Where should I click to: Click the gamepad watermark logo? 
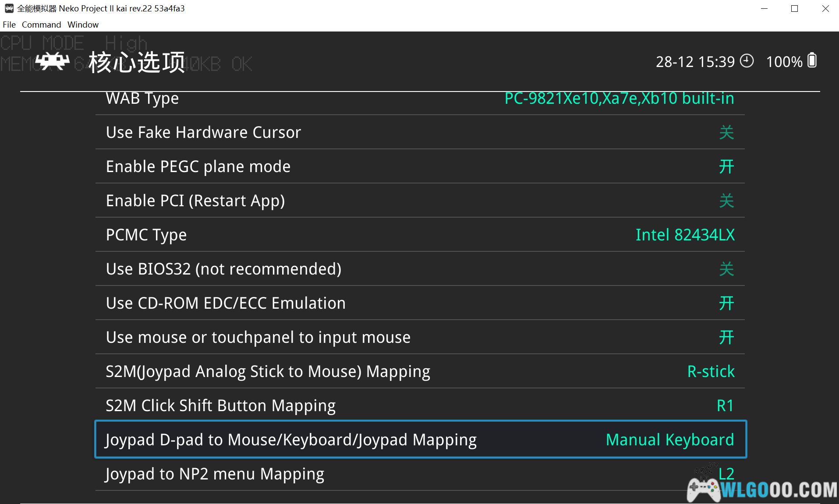tap(703, 487)
